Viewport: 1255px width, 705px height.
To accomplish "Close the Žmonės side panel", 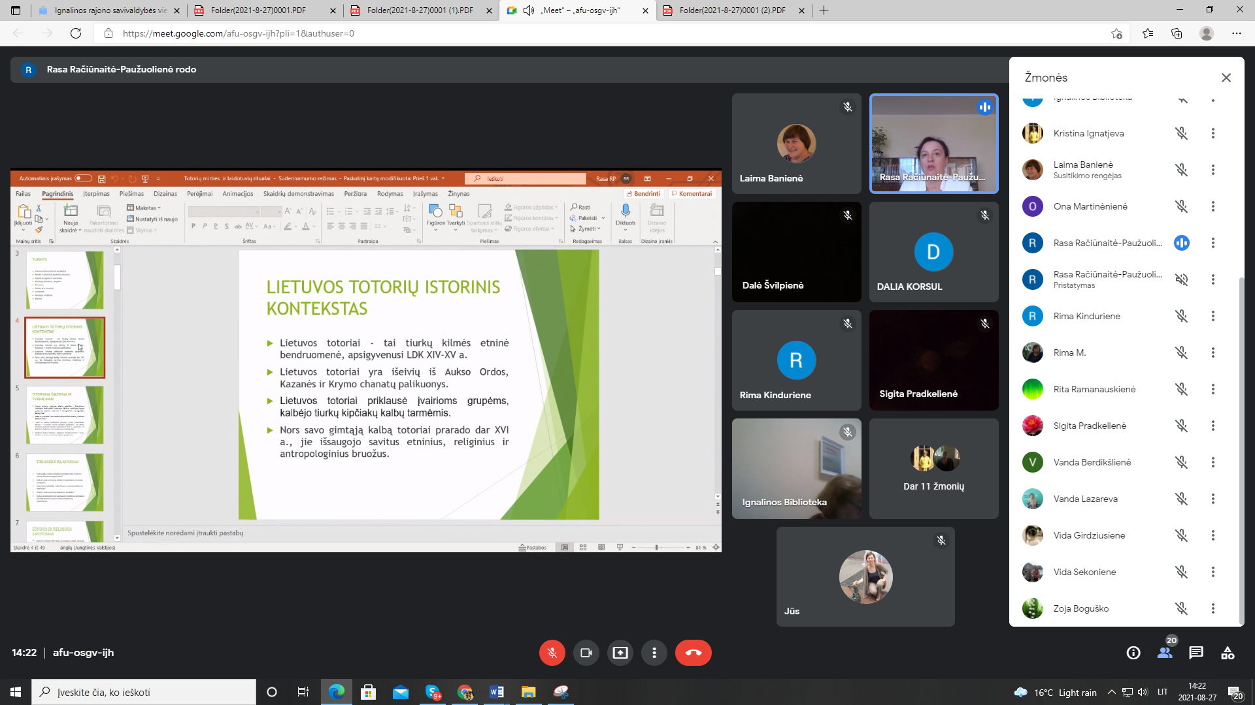I will tap(1226, 78).
